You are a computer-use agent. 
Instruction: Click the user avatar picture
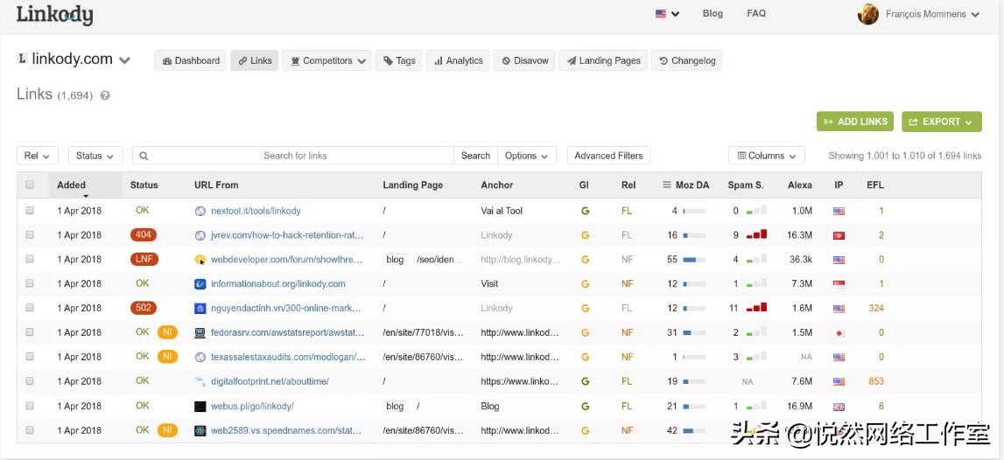tap(868, 14)
